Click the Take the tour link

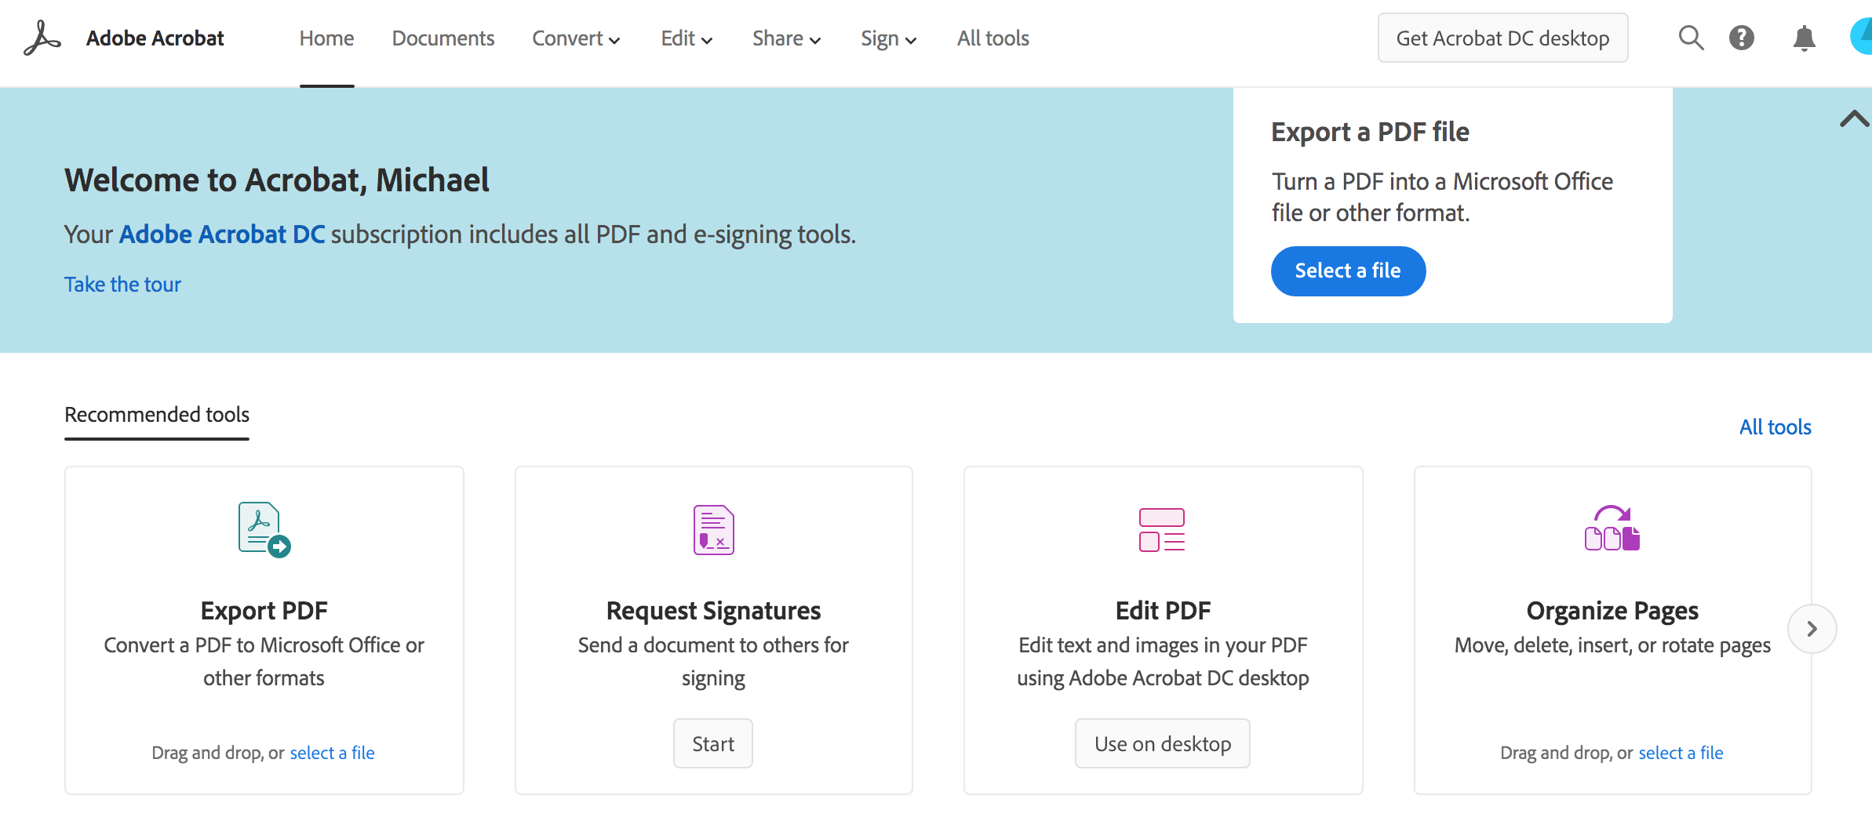[122, 284]
